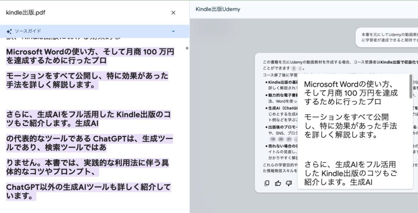Click the source panel scroll thumb
Viewport: 418px width, 213px height.
coord(187,48)
